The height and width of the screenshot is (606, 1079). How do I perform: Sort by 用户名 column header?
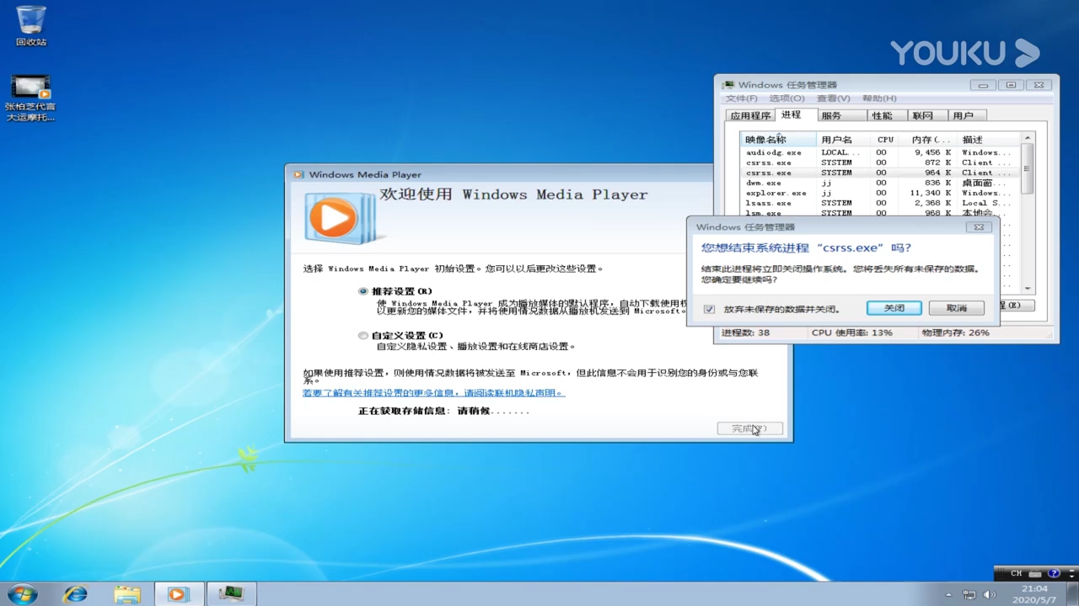coord(844,140)
